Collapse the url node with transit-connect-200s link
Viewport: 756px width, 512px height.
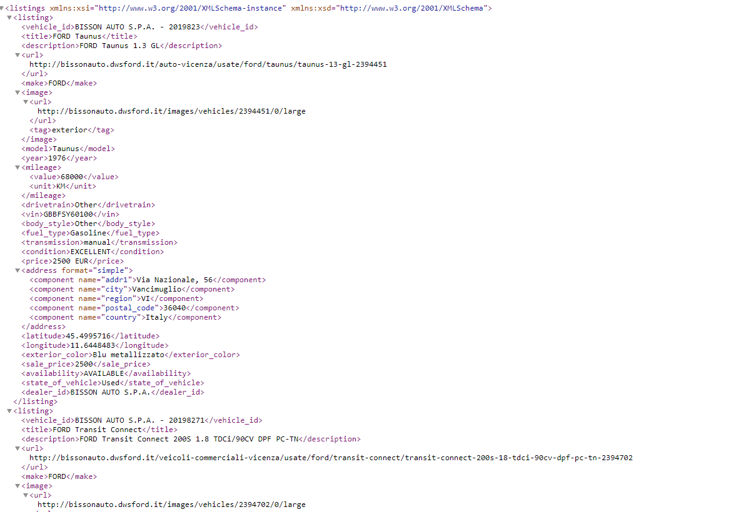[x=17, y=448]
